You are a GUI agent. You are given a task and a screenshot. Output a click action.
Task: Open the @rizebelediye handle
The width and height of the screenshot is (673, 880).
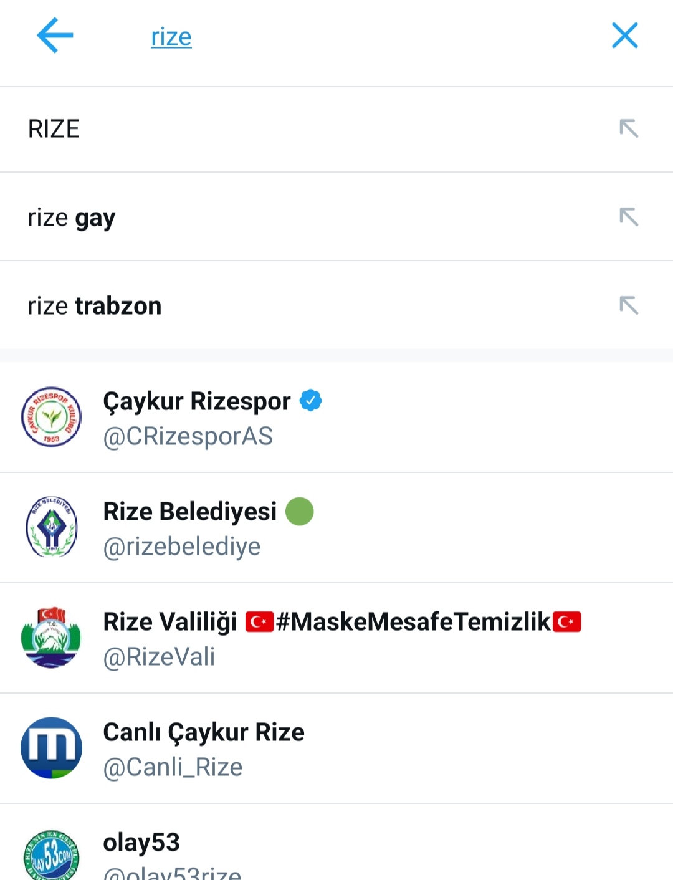182,547
